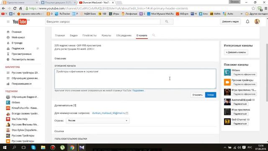Open the red record app on taskbar
This screenshot has height=151, width=268.
point(53,147)
